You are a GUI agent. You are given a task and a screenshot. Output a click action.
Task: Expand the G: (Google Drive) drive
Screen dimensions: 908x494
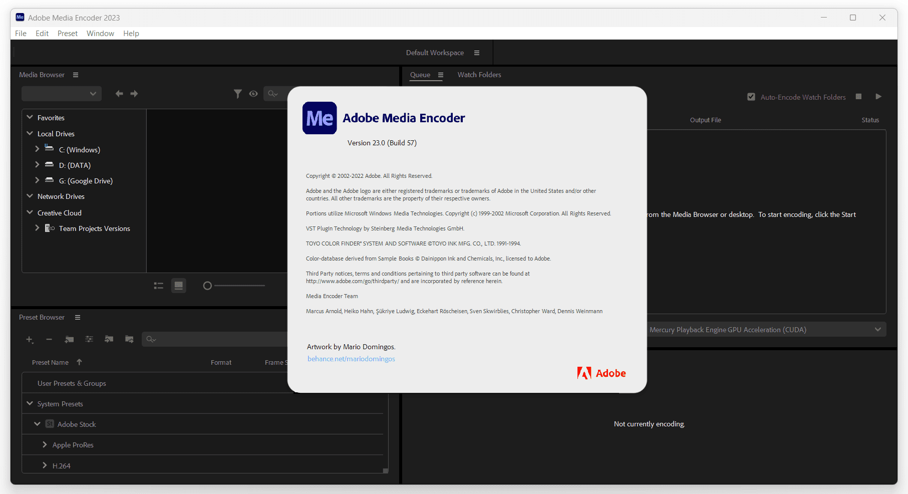click(x=37, y=180)
